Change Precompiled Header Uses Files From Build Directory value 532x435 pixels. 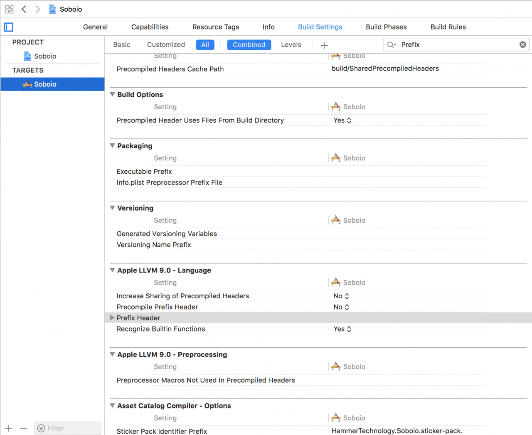click(342, 120)
